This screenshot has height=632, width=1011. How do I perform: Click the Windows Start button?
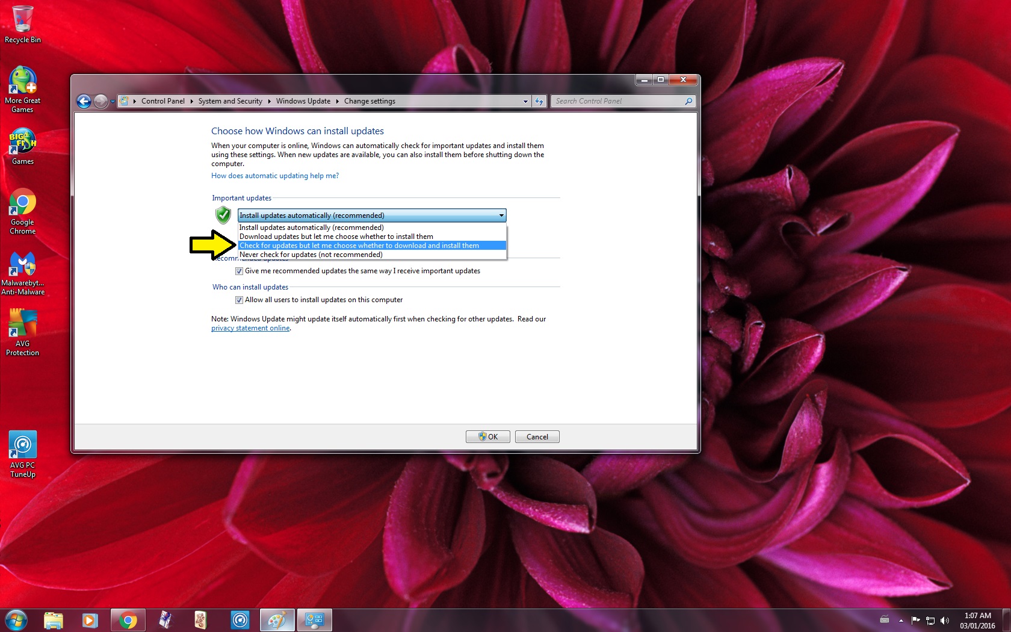(16, 620)
